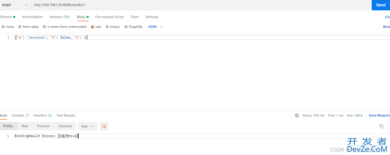This screenshot has width=390, height=155.
Task: Switch response view to Pretty
Action: coord(8,126)
